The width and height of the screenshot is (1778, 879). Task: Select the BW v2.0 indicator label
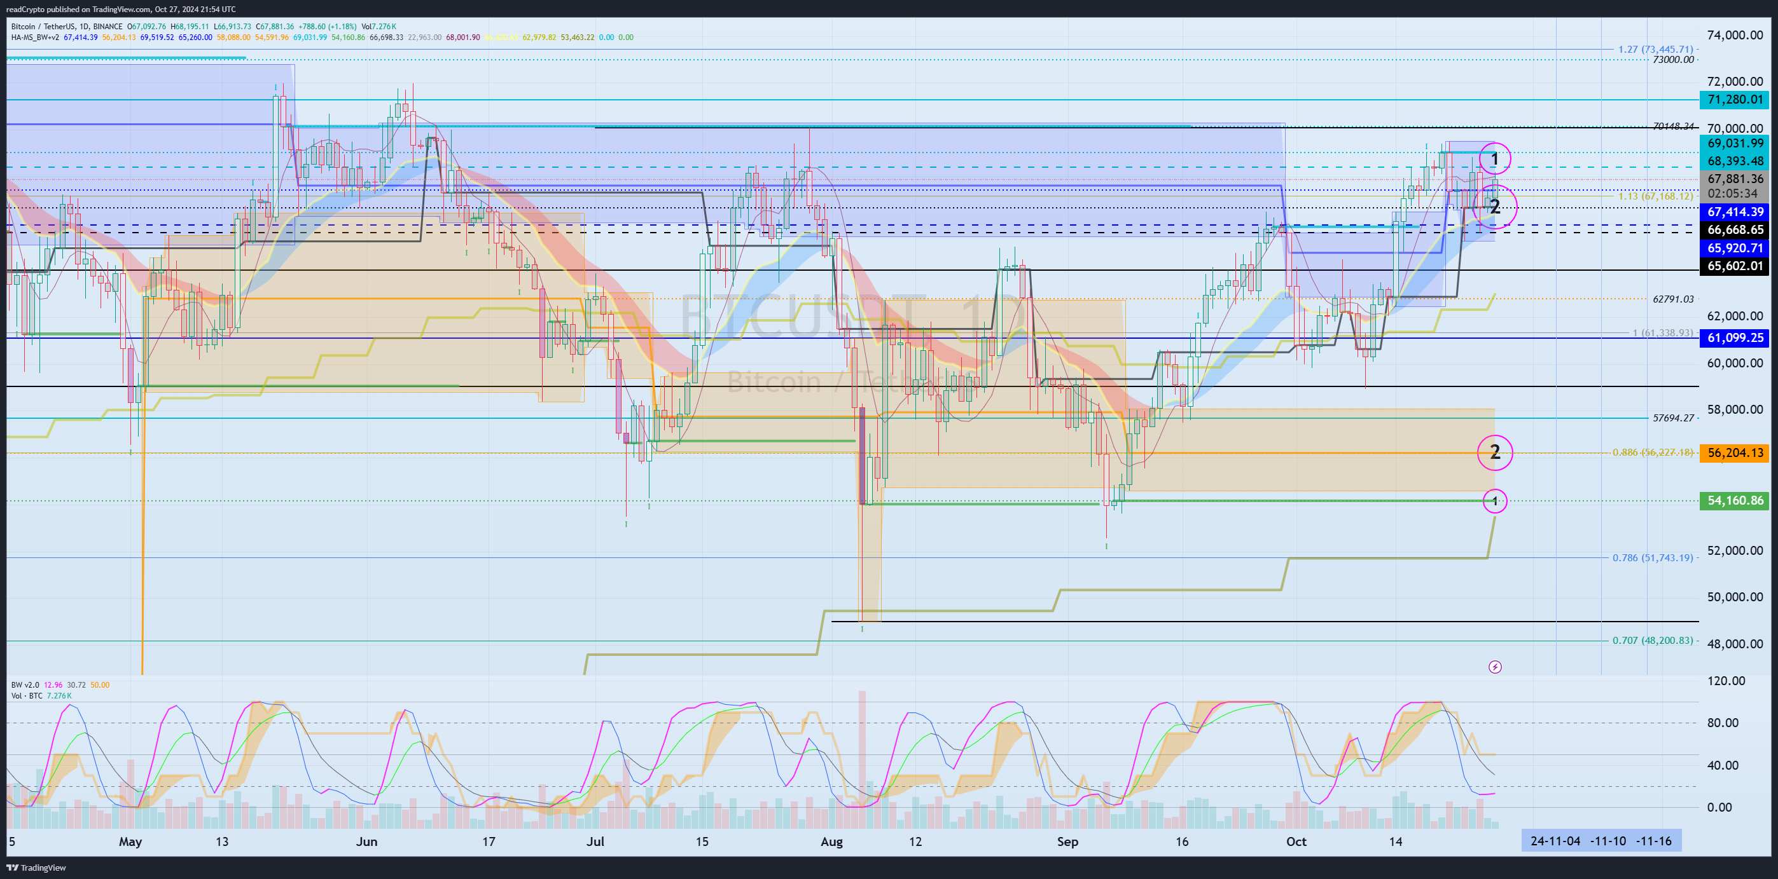click(25, 685)
